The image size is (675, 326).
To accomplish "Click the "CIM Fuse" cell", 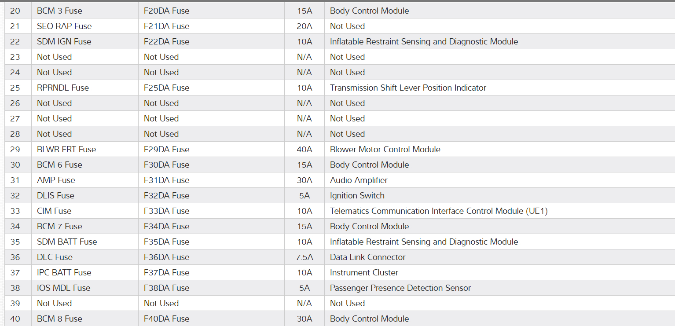I will 54,211.
